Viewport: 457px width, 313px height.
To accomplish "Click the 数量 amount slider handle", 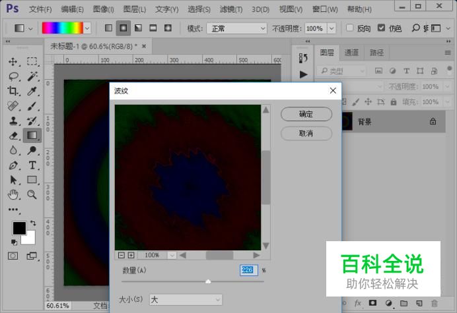I will coord(208,281).
